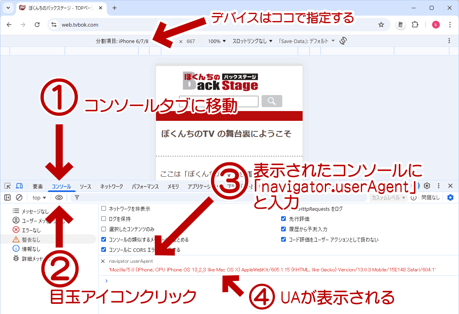Click the inspect element picker icon

tap(7, 186)
